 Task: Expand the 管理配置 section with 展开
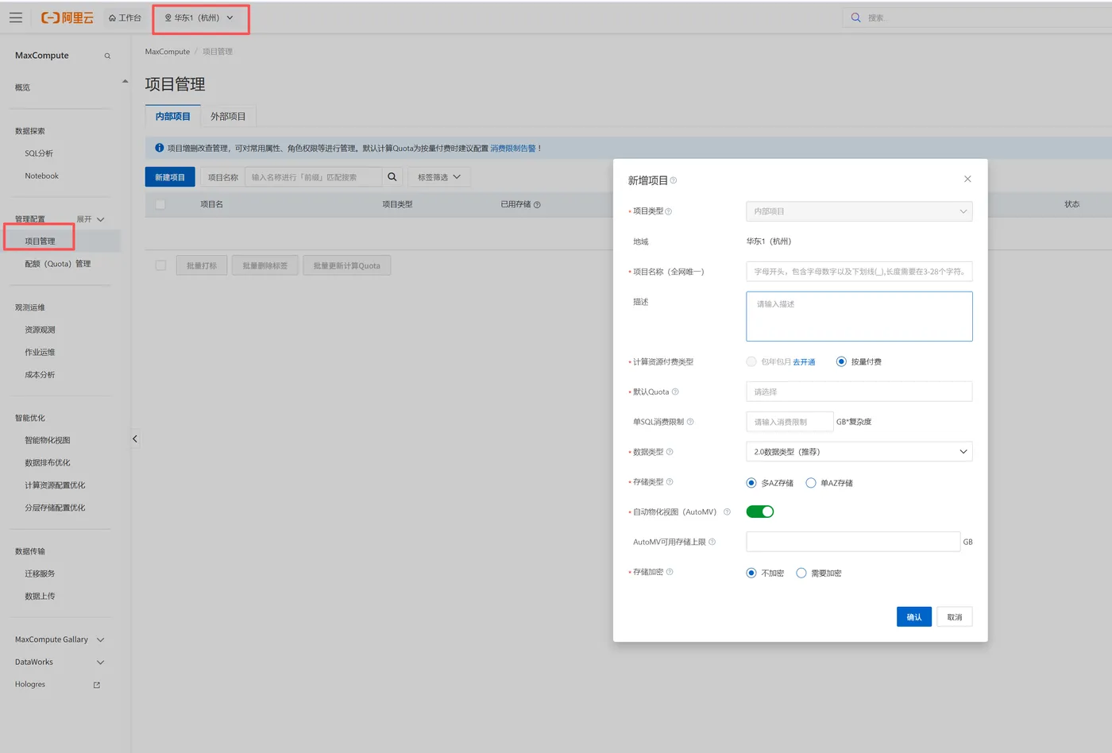(91, 219)
